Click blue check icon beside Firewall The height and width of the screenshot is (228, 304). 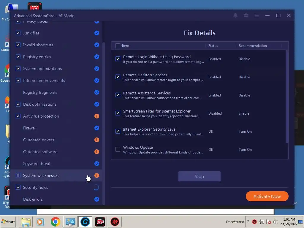pyautogui.click(x=97, y=128)
